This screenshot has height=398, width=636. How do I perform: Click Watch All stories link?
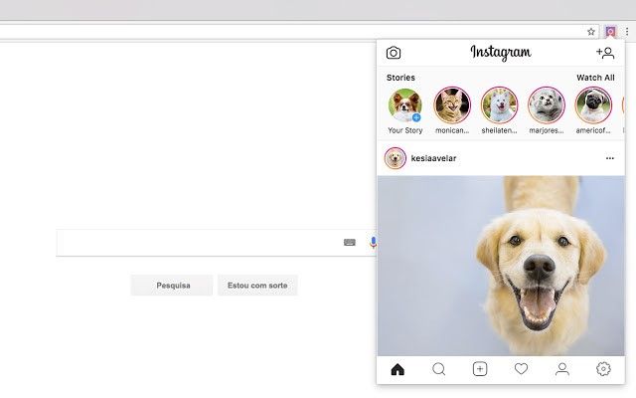tap(595, 78)
